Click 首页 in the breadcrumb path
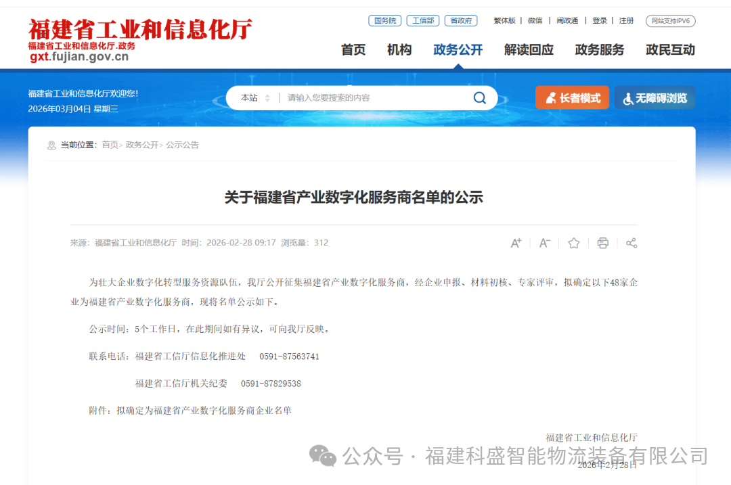731x485 pixels. point(110,145)
